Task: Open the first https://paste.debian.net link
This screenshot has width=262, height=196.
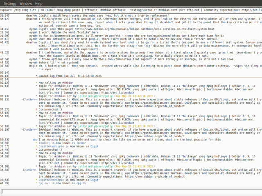Action: [x=150, y=102]
